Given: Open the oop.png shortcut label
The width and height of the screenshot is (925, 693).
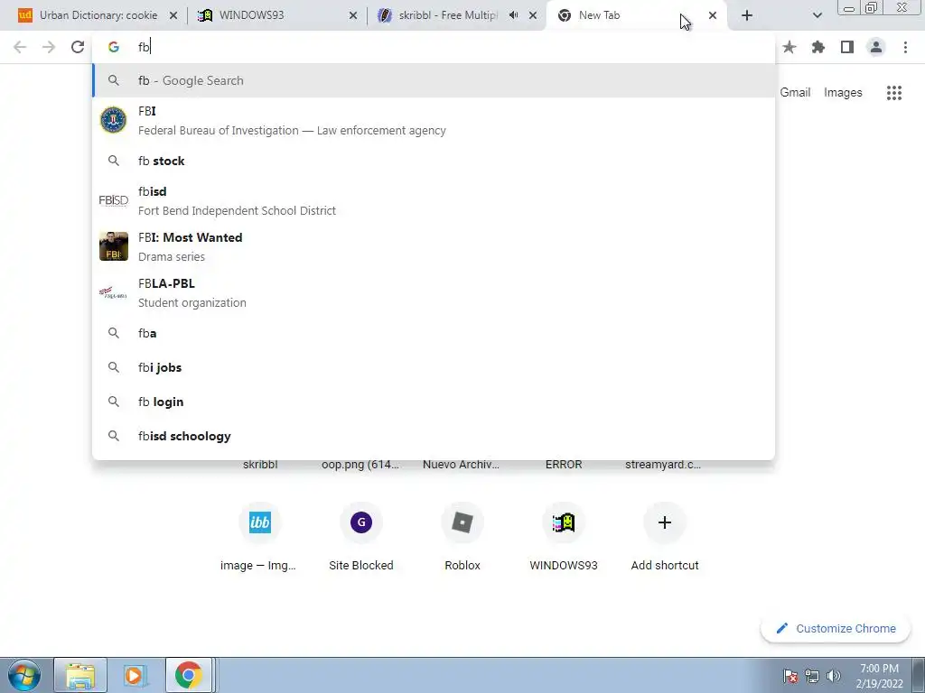Looking at the screenshot, I should click(360, 465).
